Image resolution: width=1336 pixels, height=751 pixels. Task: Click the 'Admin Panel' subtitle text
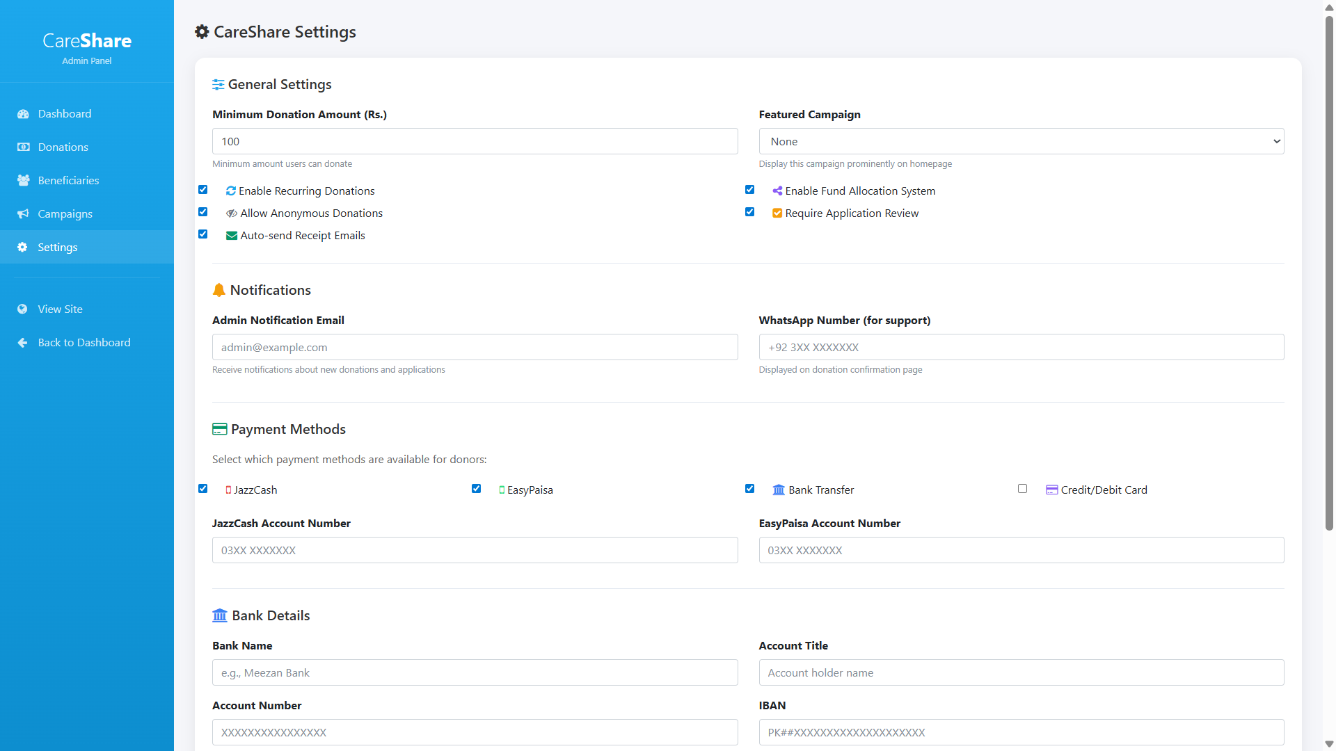click(x=87, y=61)
